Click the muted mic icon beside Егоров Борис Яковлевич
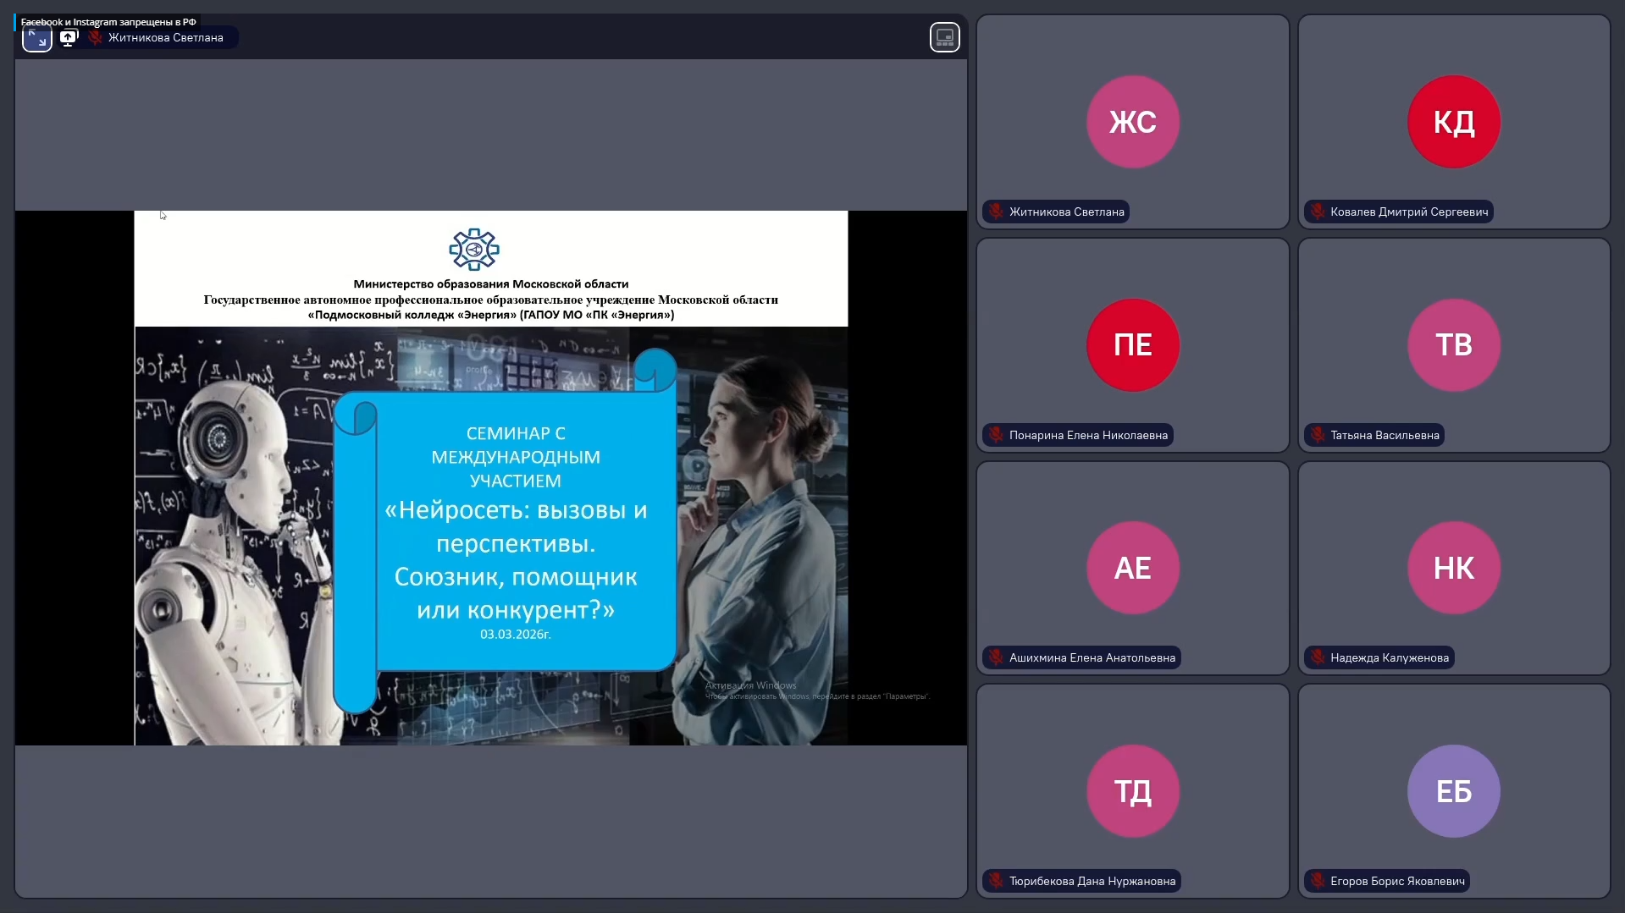This screenshot has width=1625, height=913. click(1318, 881)
